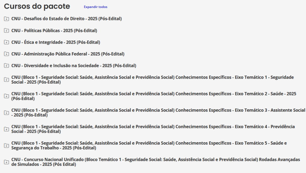Viewport: 306px width, 173px height.
Task: Expand folder icon beside Desafios do Estado de Direito
Action: coord(6,19)
